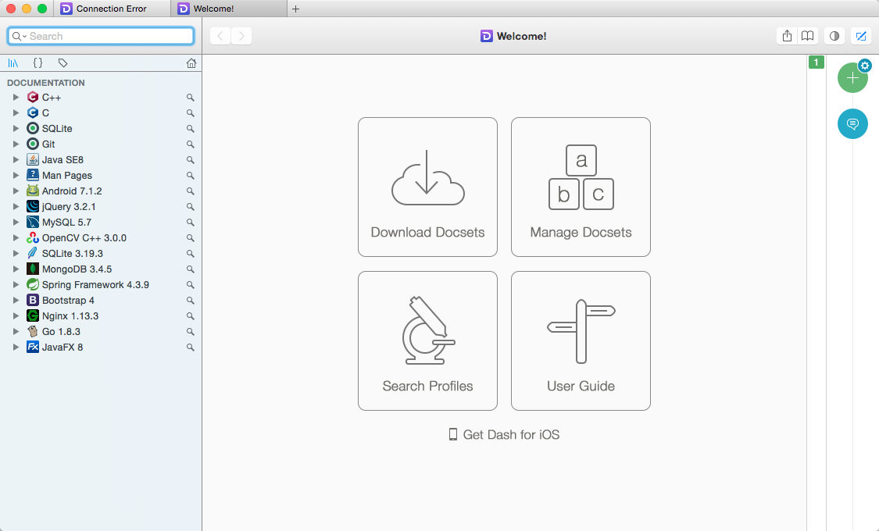Open the bookmarks book icon

click(x=807, y=36)
